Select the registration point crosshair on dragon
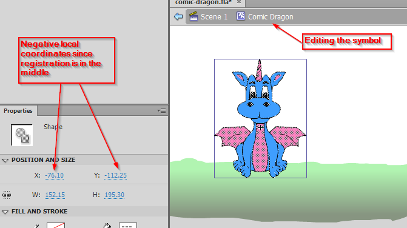 260,127
